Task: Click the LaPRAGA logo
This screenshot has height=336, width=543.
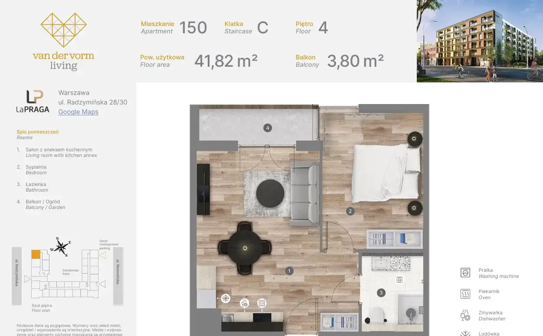Action: tap(33, 101)
